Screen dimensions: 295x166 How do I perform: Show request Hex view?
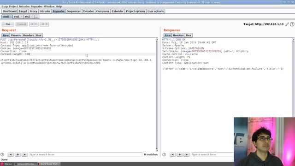point(39,36)
